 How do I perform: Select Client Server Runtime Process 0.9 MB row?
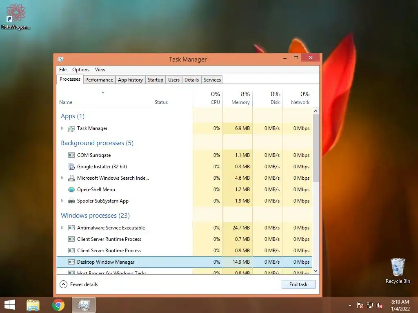pos(184,251)
